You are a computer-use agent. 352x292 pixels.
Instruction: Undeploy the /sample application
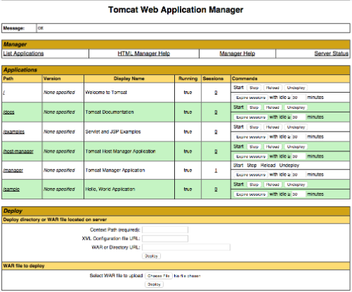click(296, 185)
